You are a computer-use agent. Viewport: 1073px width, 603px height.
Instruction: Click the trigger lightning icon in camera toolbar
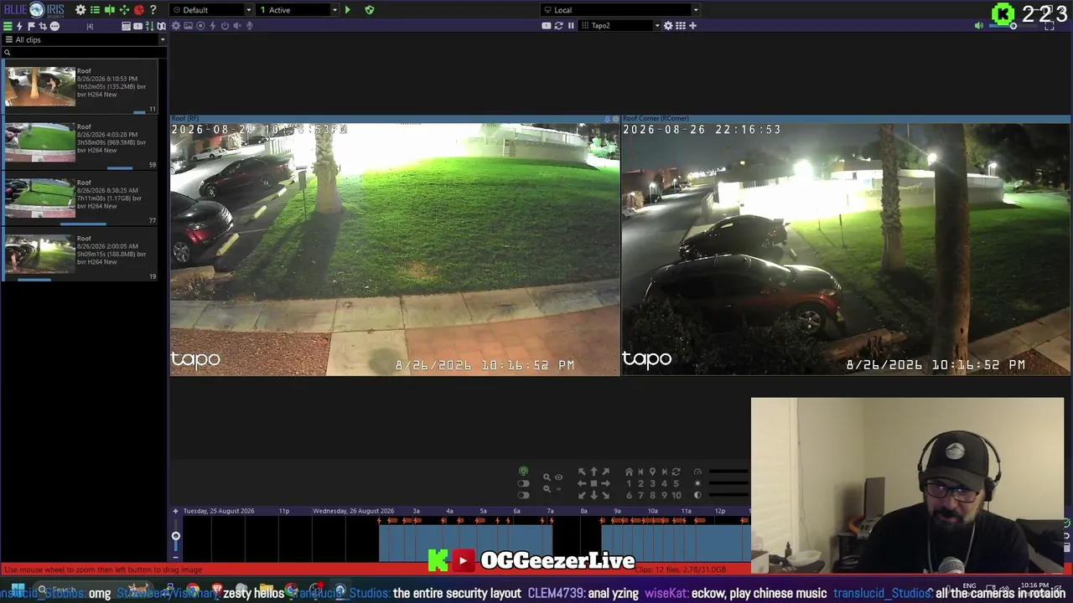pyautogui.click(x=213, y=26)
